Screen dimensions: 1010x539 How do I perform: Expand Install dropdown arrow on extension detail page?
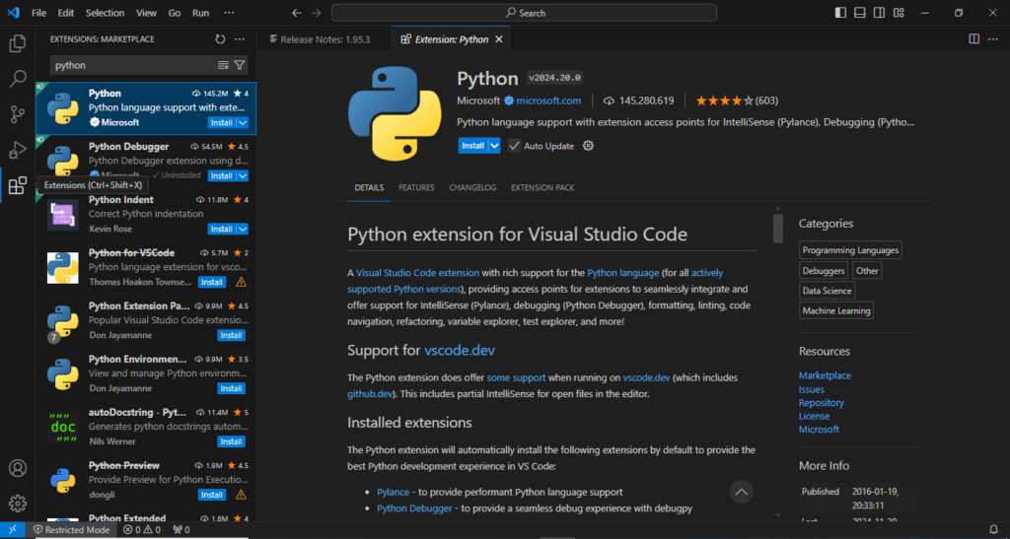pyautogui.click(x=494, y=146)
